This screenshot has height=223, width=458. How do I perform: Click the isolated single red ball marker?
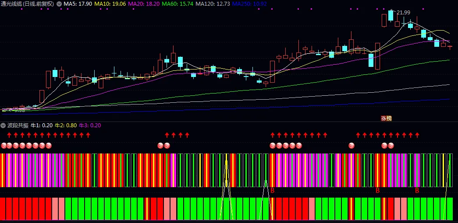351,146
